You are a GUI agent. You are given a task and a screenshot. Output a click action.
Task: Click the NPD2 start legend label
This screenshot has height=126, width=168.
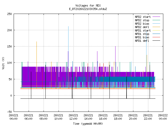[x=142, y=17]
